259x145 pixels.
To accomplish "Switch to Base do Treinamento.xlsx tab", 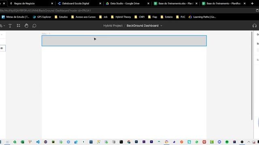I will (175, 4).
